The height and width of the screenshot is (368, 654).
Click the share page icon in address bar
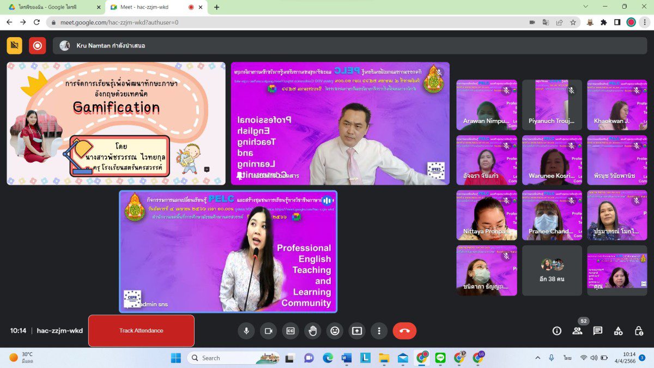[559, 22]
